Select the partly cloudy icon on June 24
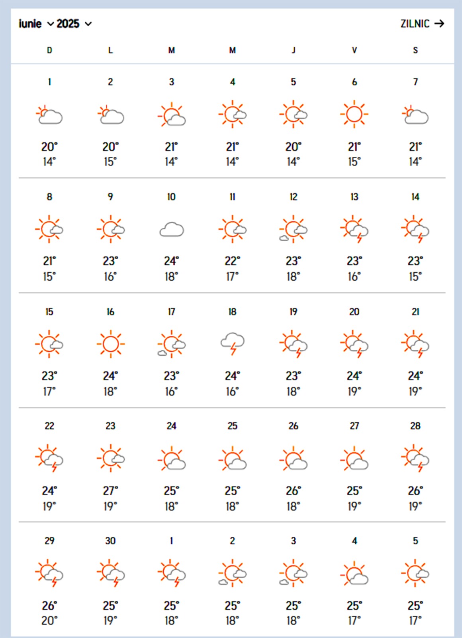462x638 pixels. (x=172, y=459)
